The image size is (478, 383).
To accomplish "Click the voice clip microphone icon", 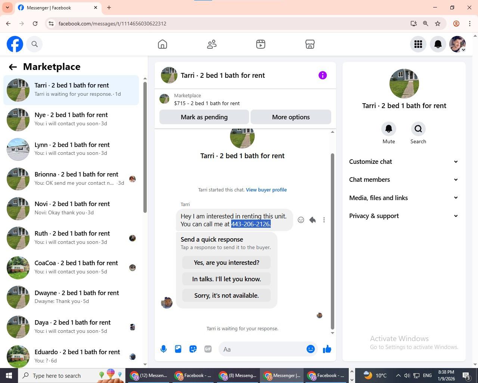I will 164,349.
